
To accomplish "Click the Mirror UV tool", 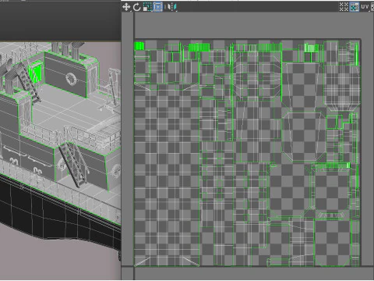I will pyautogui.click(x=172, y=7).
